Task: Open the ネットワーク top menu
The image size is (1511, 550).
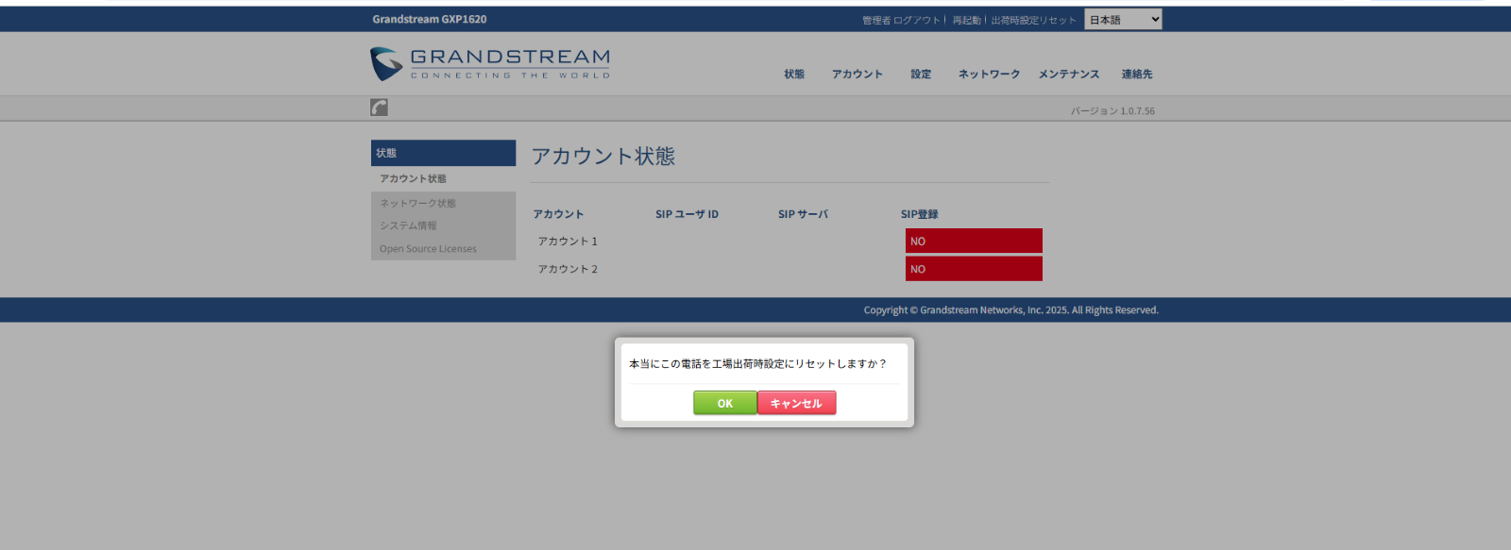Action: click(989, 74)
